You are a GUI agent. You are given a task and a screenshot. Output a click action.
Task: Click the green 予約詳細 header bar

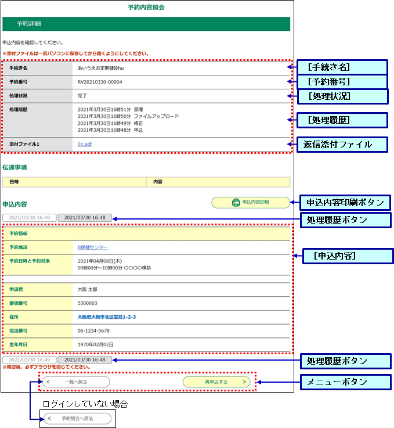click(146, 24)
